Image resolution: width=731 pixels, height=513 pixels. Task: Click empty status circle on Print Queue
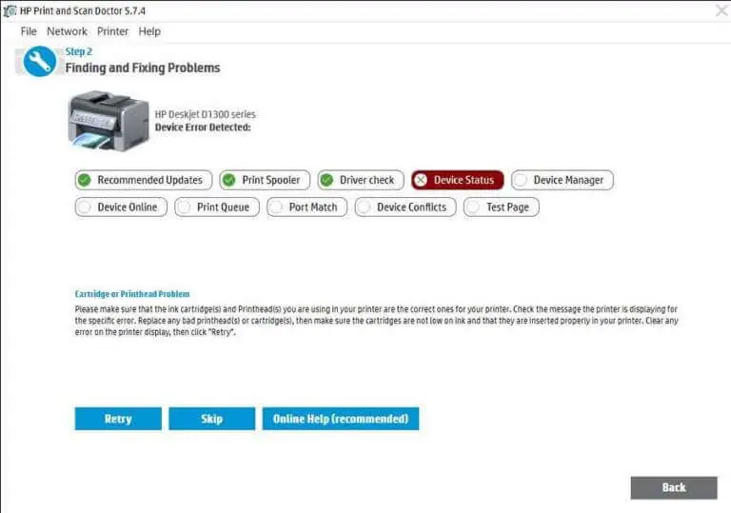184,207
